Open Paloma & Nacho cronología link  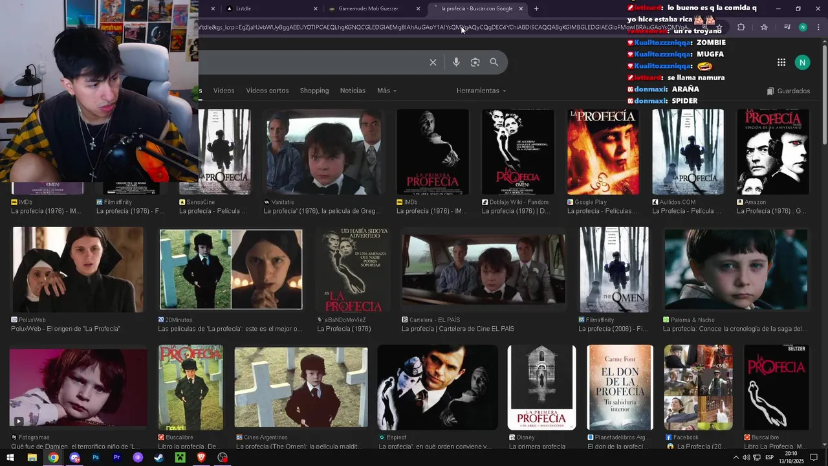pyautogui.click(x=735, y=329)
